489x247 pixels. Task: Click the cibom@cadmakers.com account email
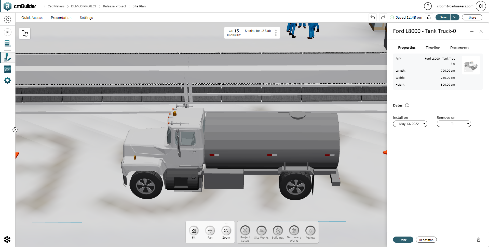coord(455,6)
